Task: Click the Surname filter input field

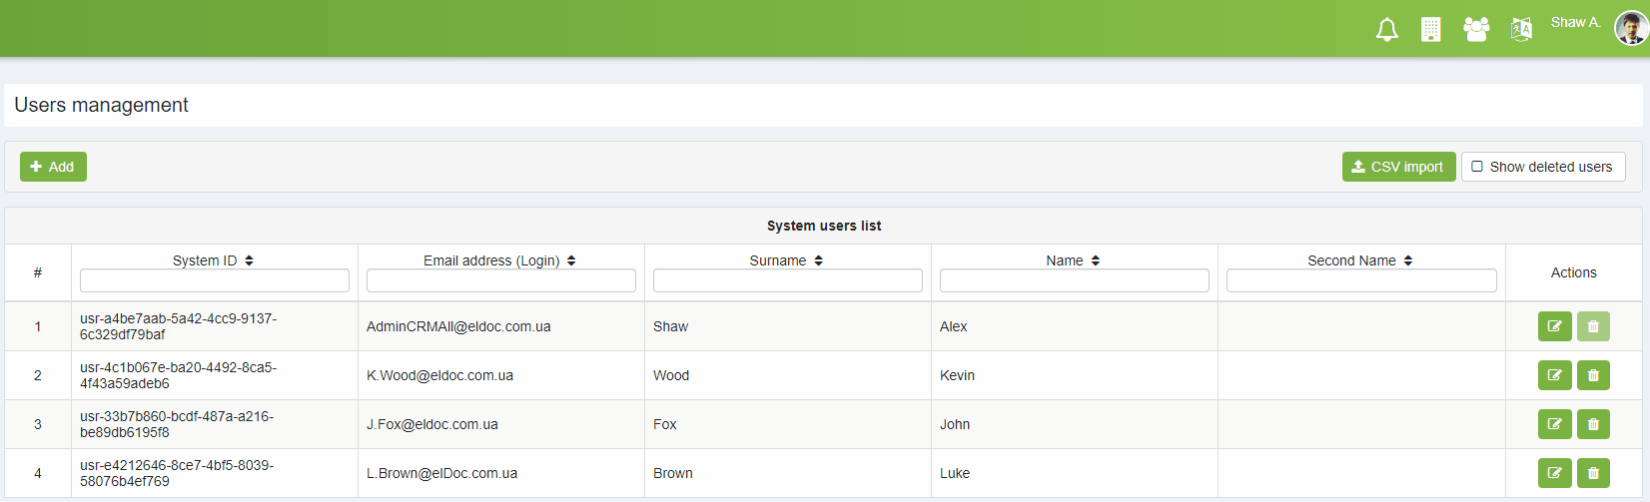Action: coord(787,280)
